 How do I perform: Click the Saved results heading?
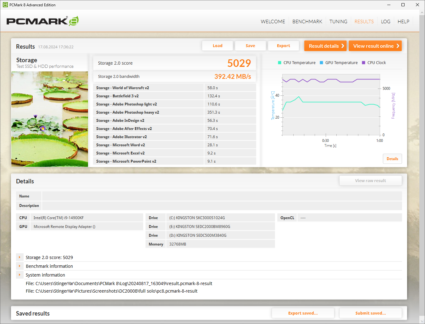33,313
